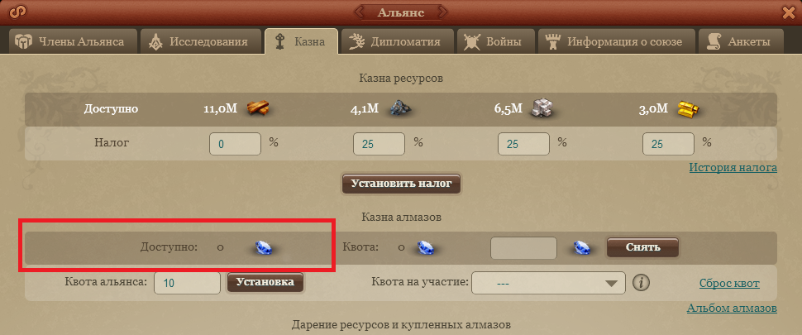
Task: Click the wood tax percent field
Action: point(236,144)
